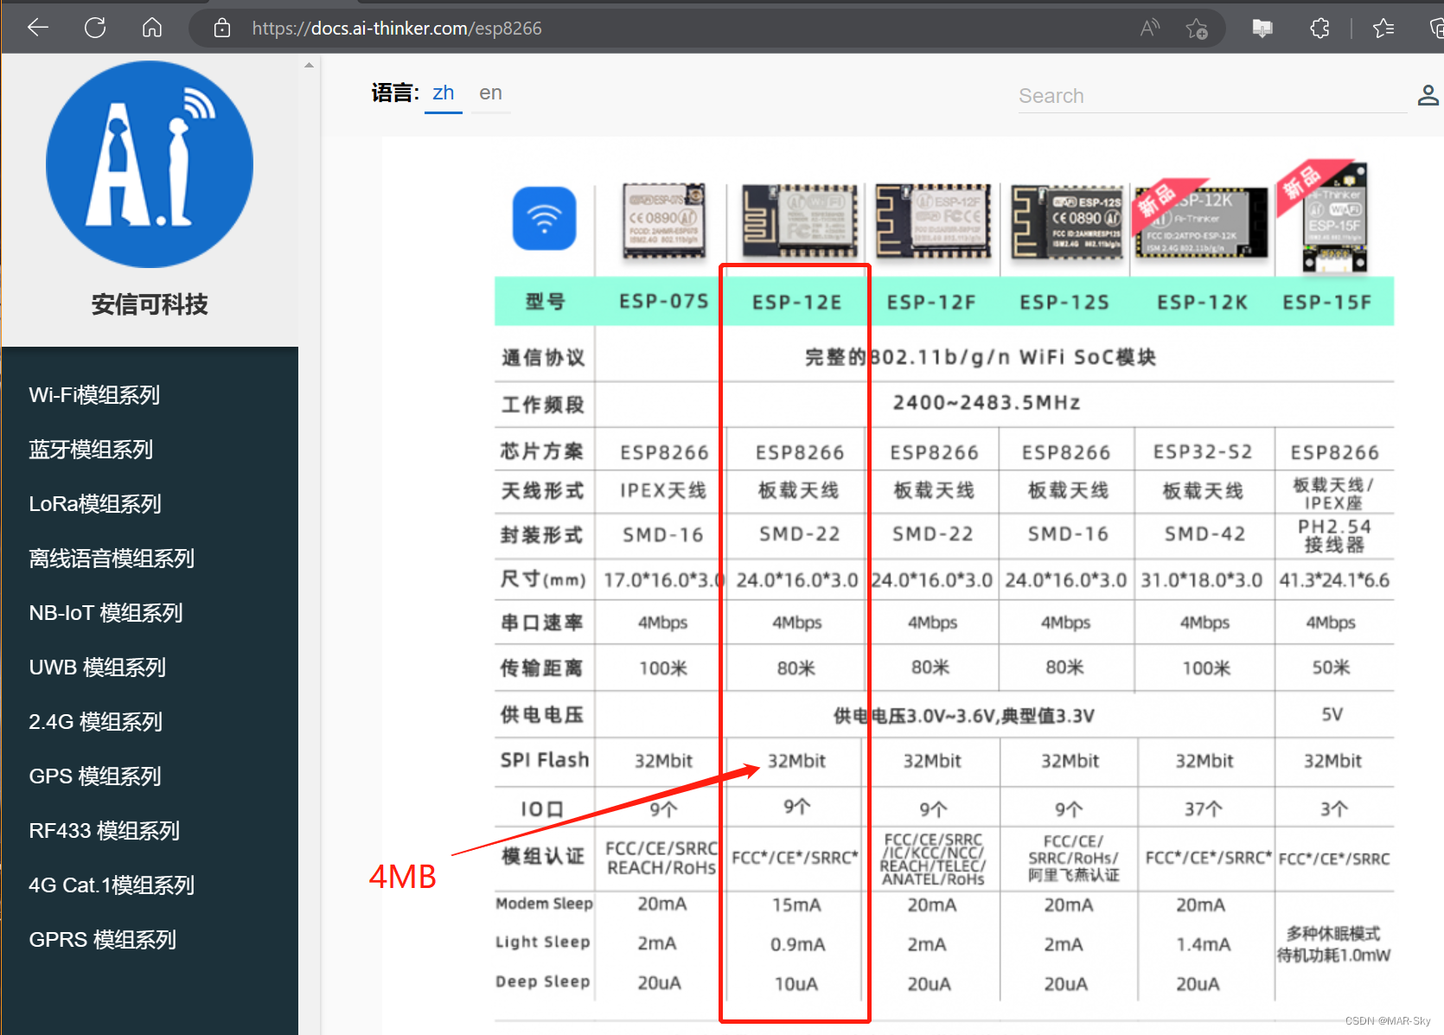Open the split screen toolbar icon
The image size is (1444, 1035).
tap(1262, 28)
